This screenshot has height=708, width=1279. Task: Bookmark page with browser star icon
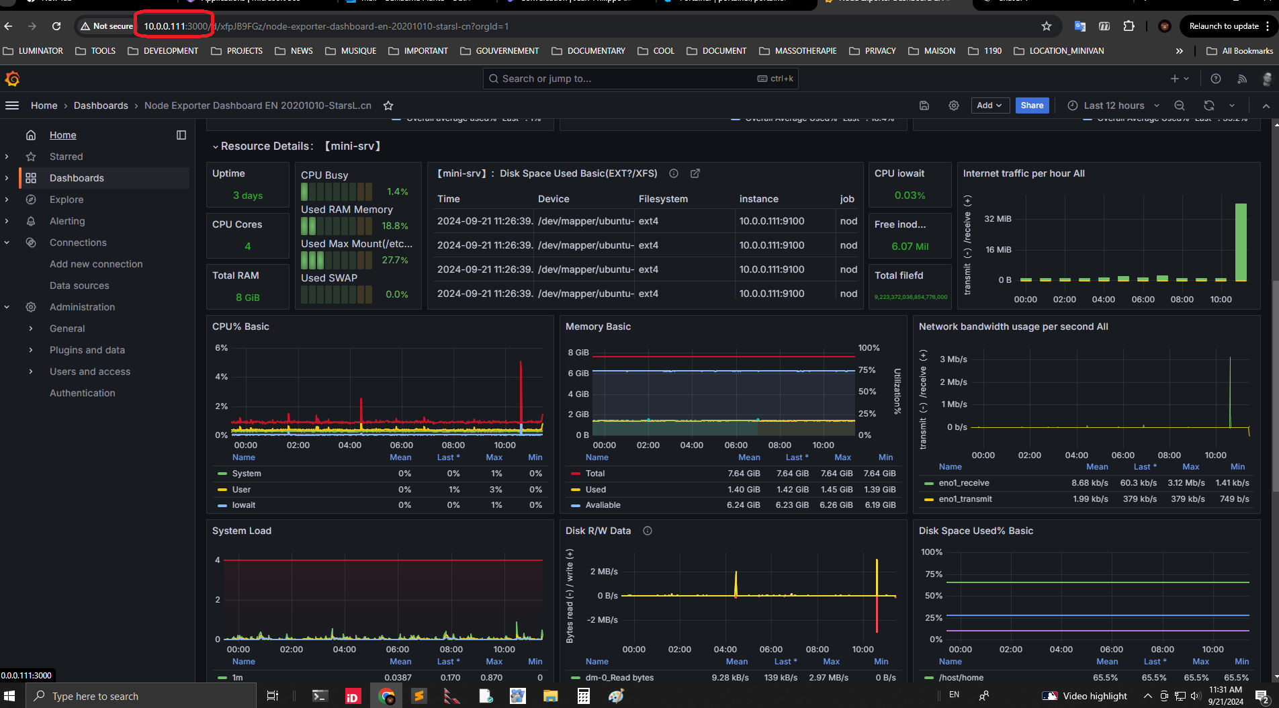(1047, 26)
